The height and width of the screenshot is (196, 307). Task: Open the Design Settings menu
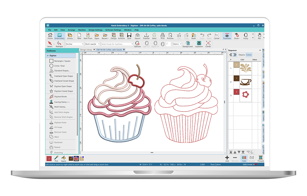click(95, 30)
